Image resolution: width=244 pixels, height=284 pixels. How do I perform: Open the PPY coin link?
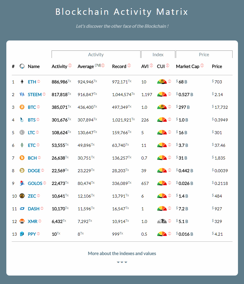32,234
